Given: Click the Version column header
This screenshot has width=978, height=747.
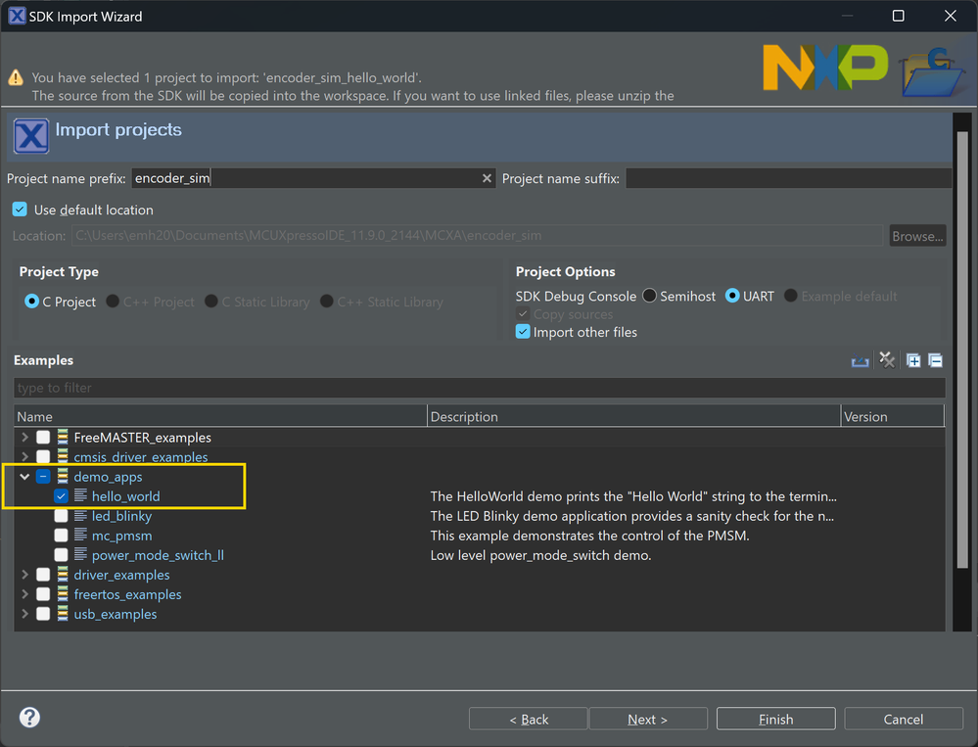Looking at the screenshot, I should click(x=891, y=416).
